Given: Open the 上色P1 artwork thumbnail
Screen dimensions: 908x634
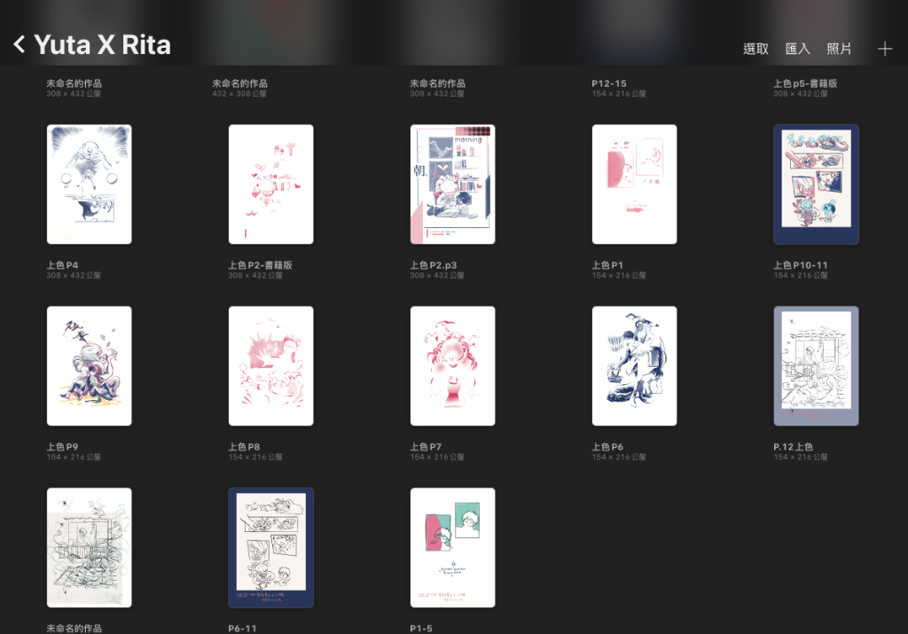Looking at the screenshot, I should click(x=635, y=184).
